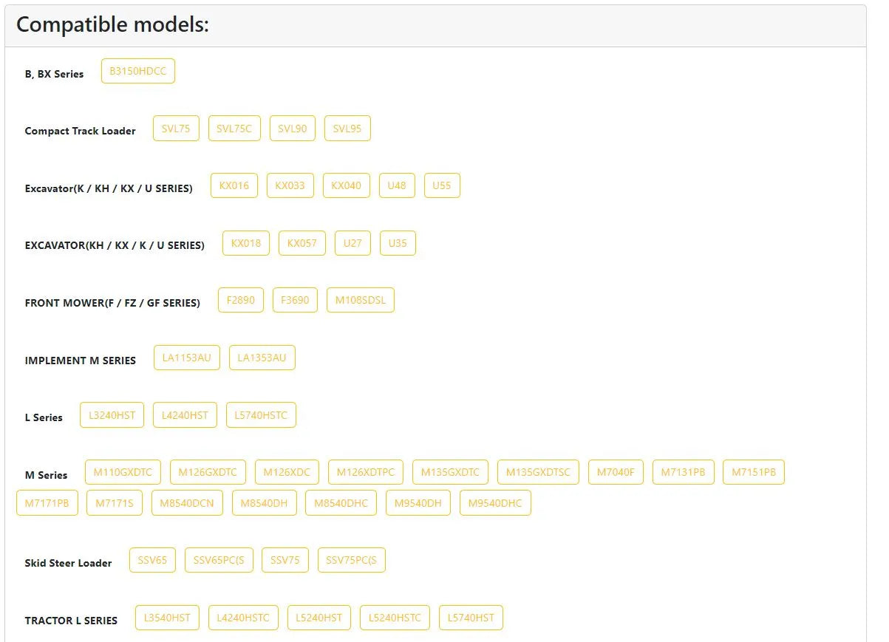Open the SVL75C compact track loader tag
The width and height of the screenshot is (889, 642).
pos(234,128)
